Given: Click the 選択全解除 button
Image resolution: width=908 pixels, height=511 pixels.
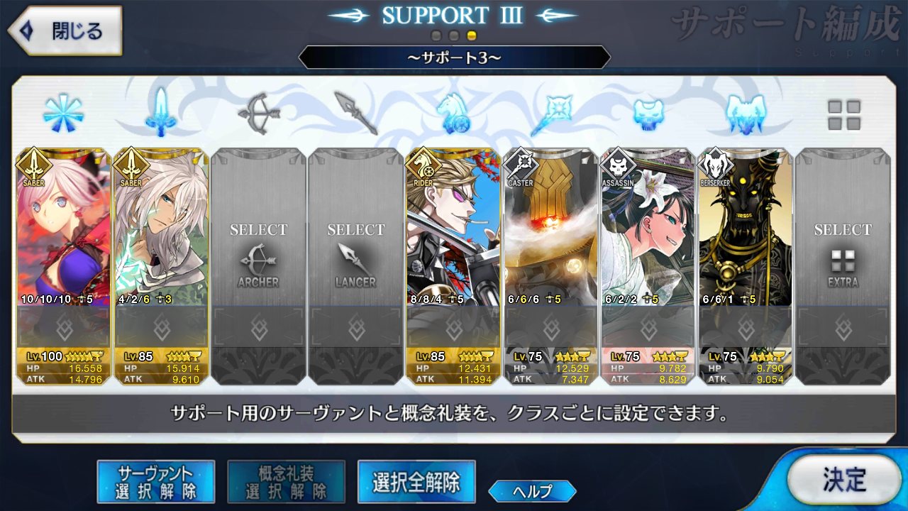Looking at the screenshot, I should pyautogui.click(x=416, y=482).
